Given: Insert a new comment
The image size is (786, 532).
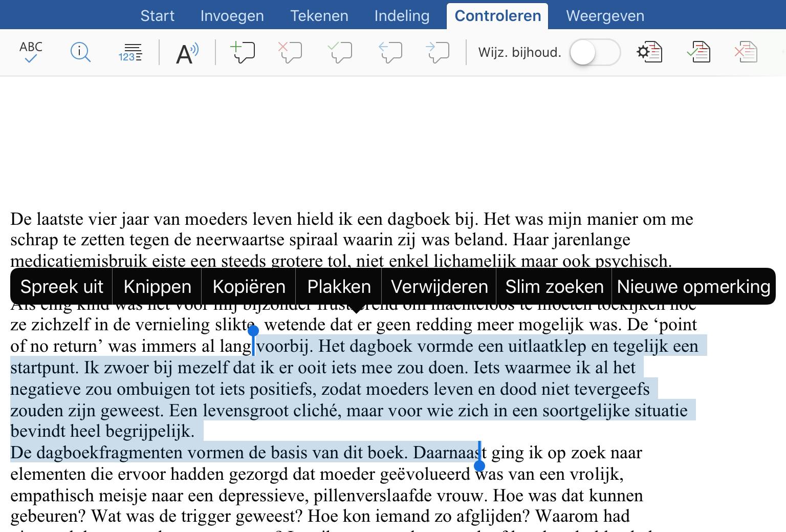Looking at the screenshot, I should pos(243,52).
